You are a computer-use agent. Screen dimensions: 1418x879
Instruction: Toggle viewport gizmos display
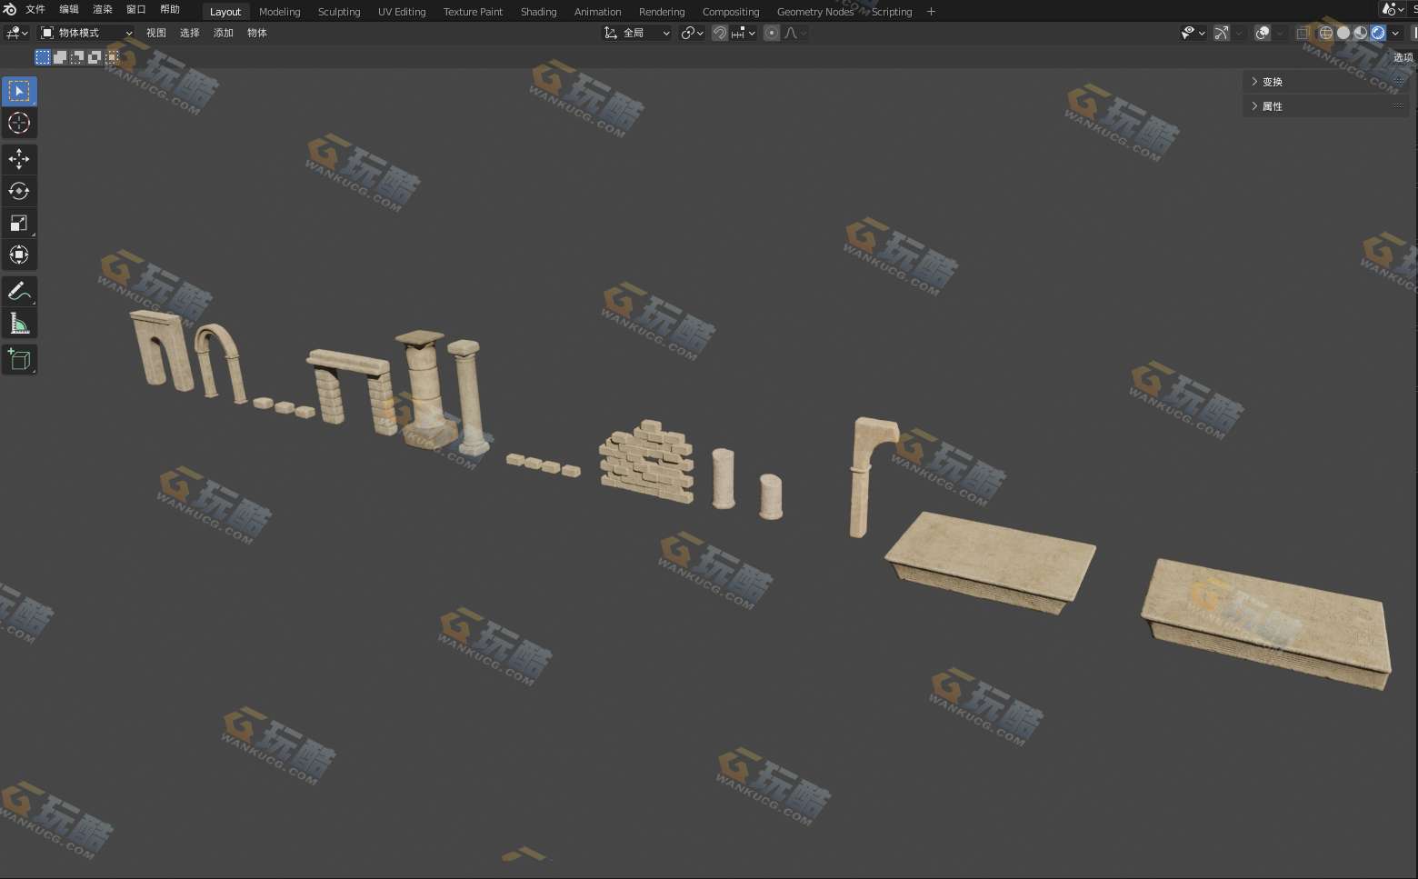click(x=1221, y=33)
